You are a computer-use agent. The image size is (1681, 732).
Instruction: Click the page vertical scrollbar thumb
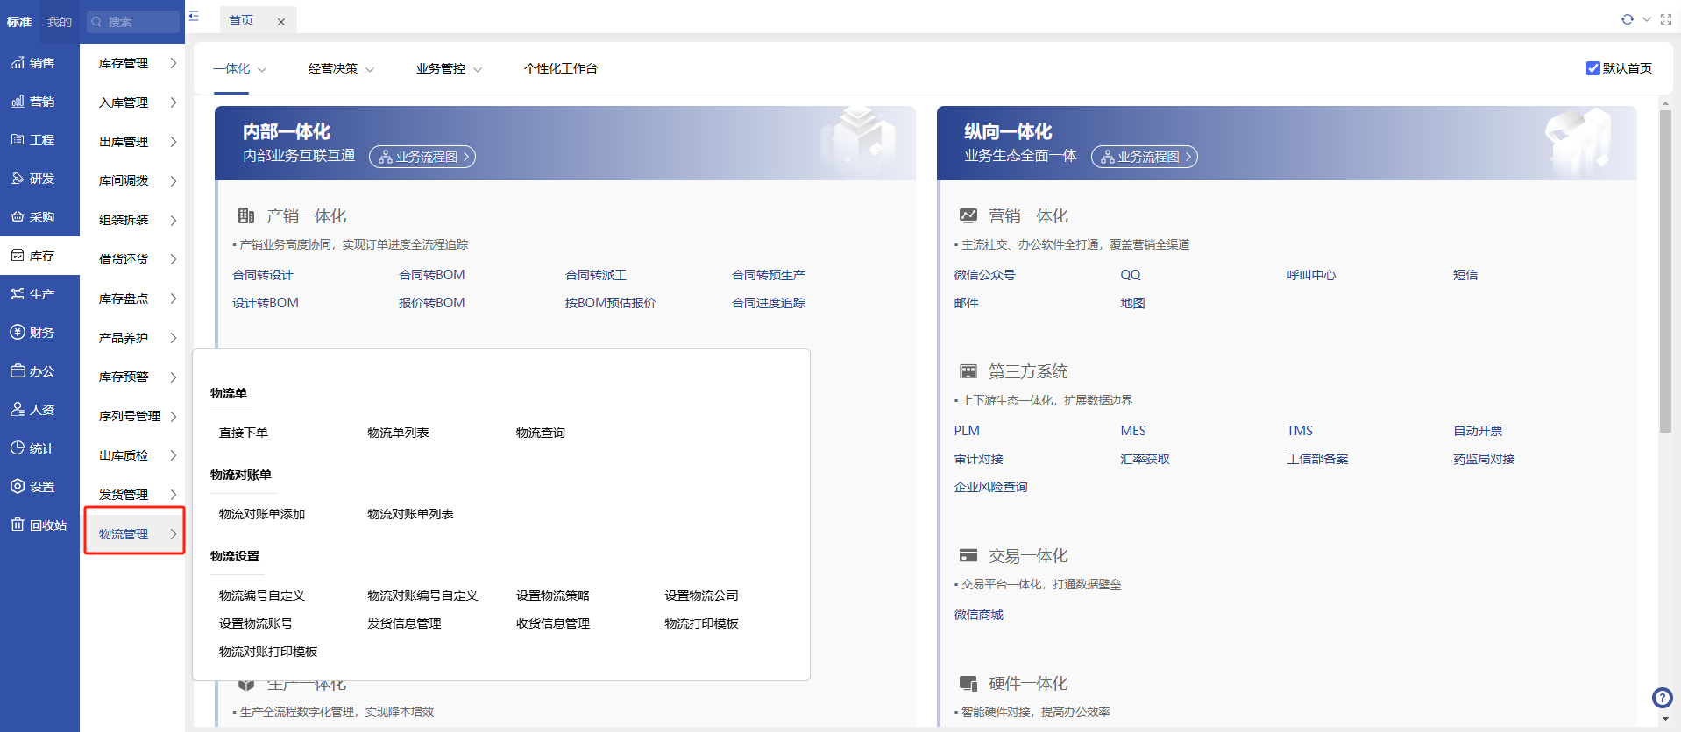[1665, 271]
